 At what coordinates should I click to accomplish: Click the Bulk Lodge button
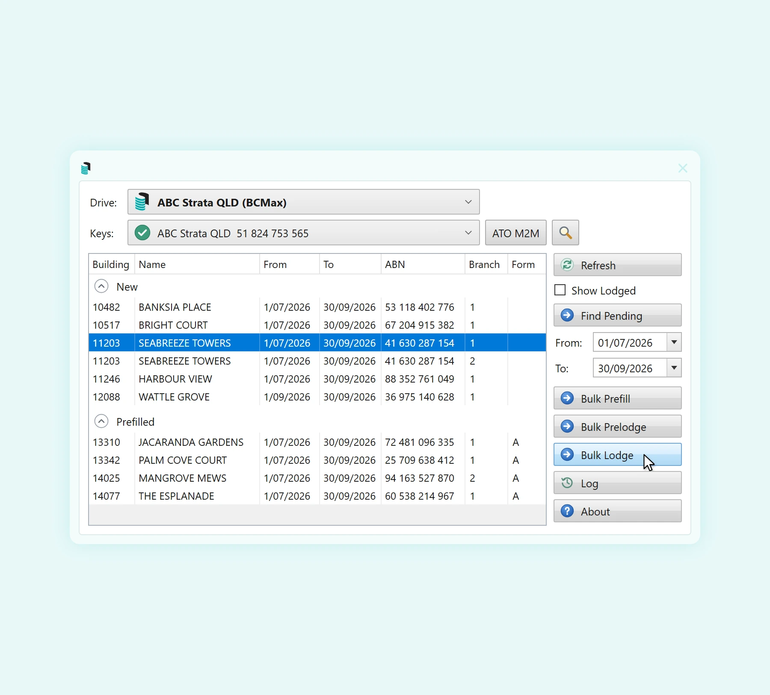point(617,455)
